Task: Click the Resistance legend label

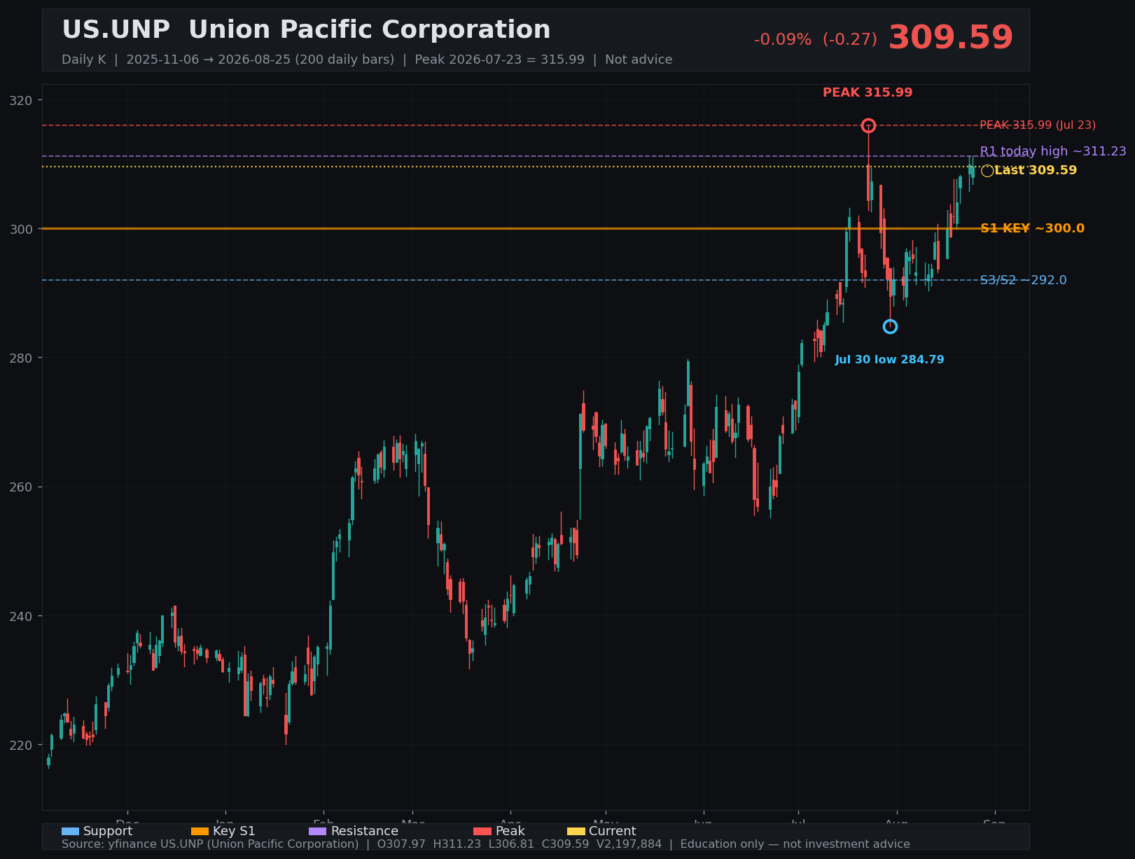Action: click(364, 831)
